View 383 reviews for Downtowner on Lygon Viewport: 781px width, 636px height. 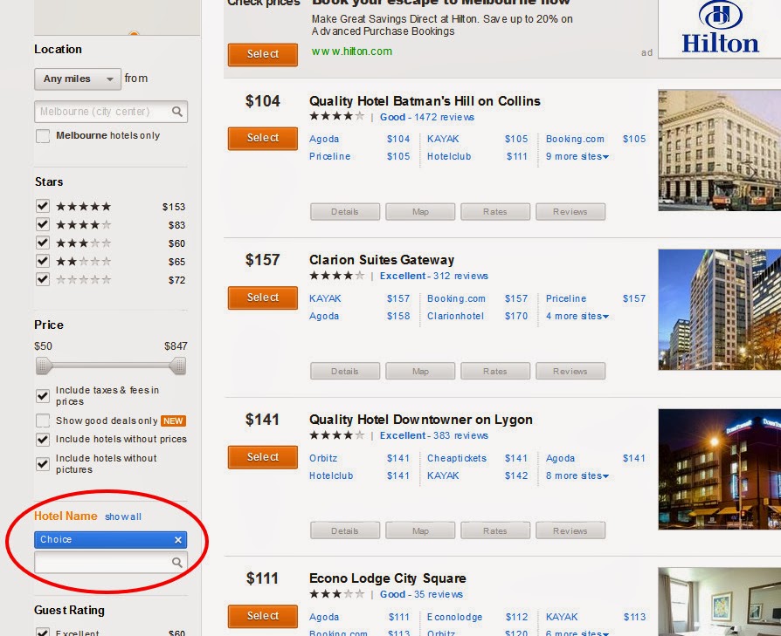coord(460,435)
